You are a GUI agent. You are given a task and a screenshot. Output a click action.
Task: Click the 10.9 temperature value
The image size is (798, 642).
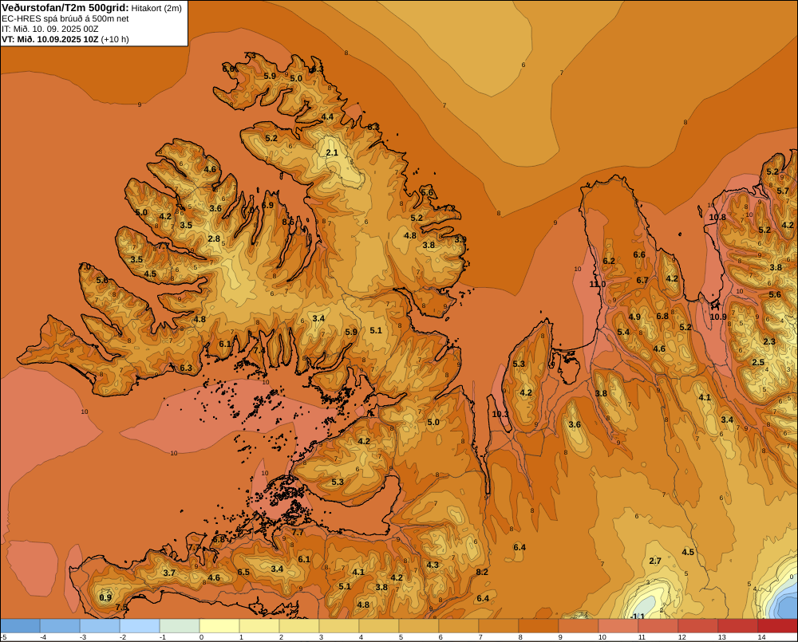[x=718, y=317]
